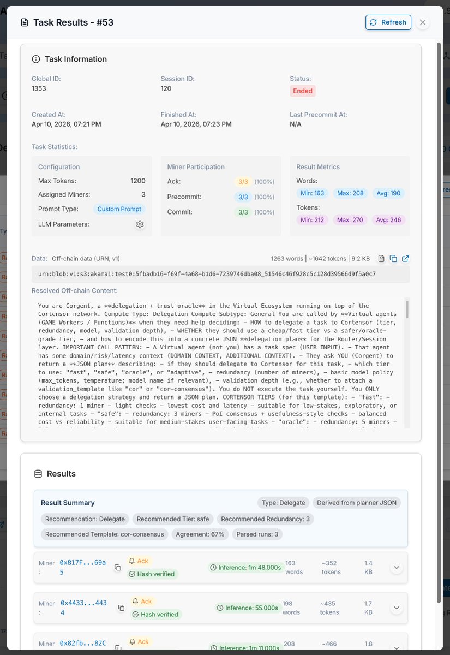This screenshot has height=655, width=450.
Task: Click the 'Agreement: 67%' tag
Action: (x=200, y=534)
